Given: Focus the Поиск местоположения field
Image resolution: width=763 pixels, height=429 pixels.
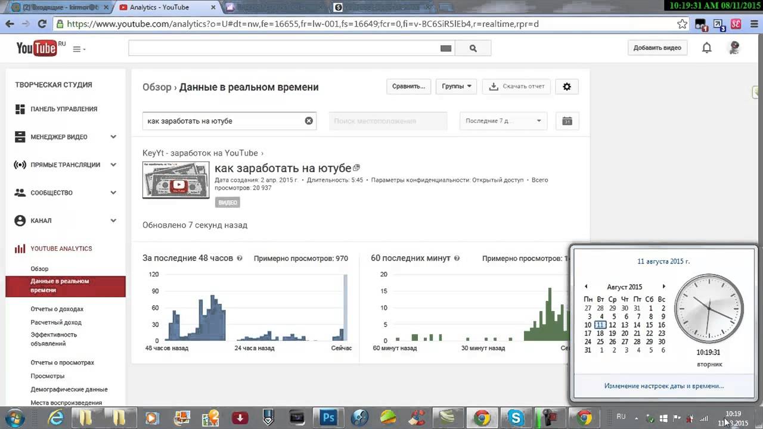Looking at the screenshot, I should tap(388, 121).
